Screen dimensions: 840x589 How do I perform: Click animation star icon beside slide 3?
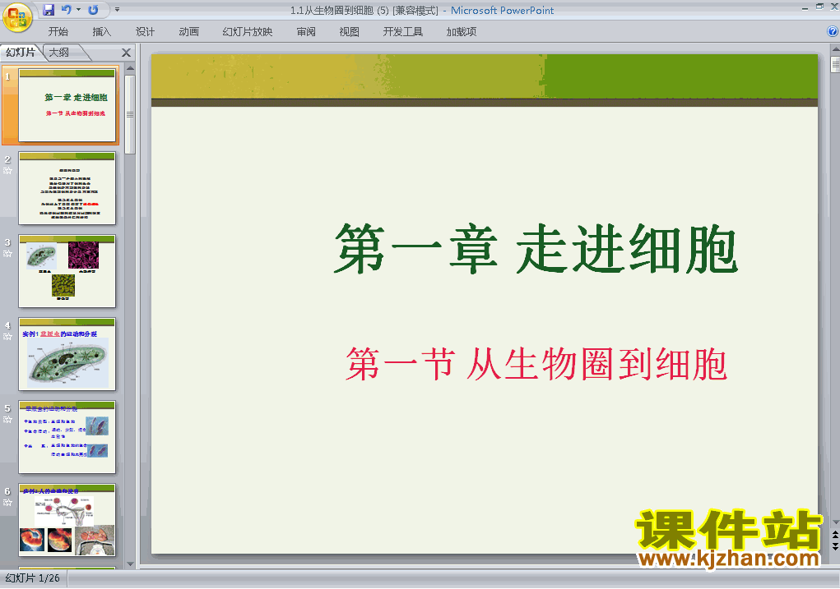click(7, 254)
